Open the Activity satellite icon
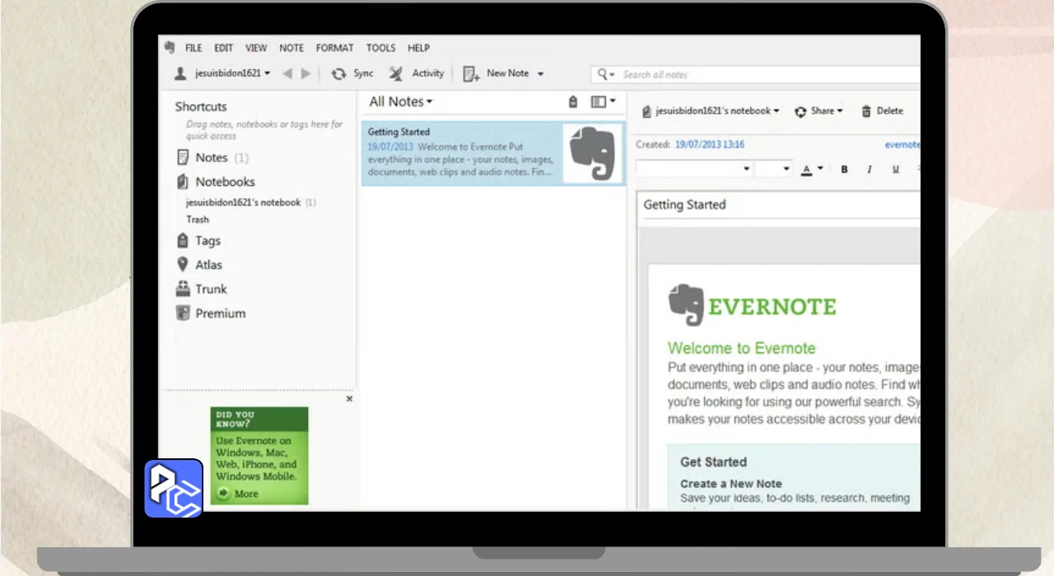The image size is (1054, 576). point(396,74)
